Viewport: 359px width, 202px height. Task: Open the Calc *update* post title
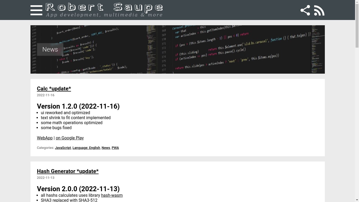(54, 89)
